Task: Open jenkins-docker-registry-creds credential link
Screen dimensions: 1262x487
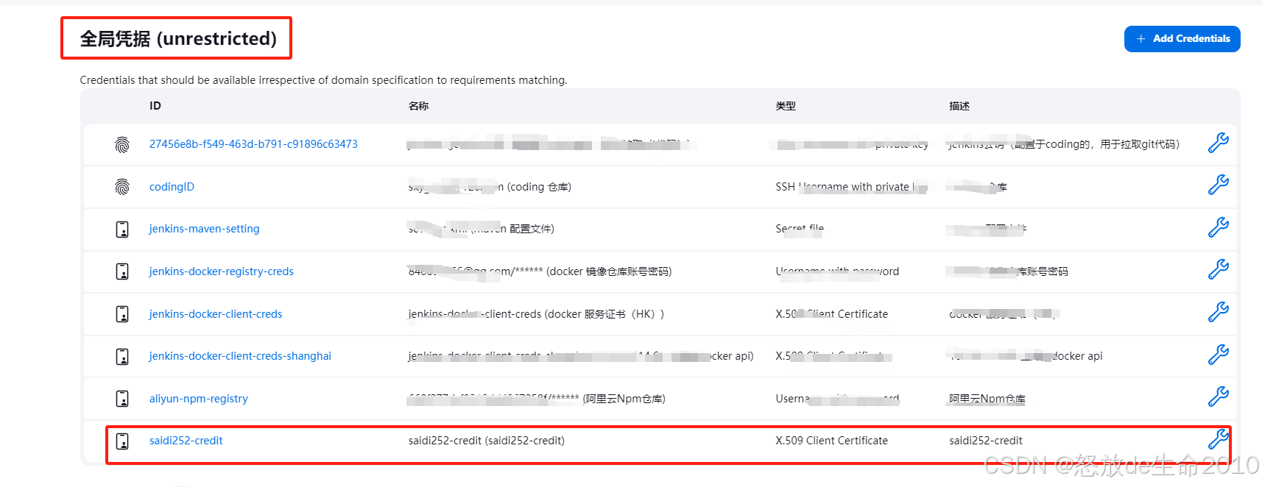Action: (221, 271)
